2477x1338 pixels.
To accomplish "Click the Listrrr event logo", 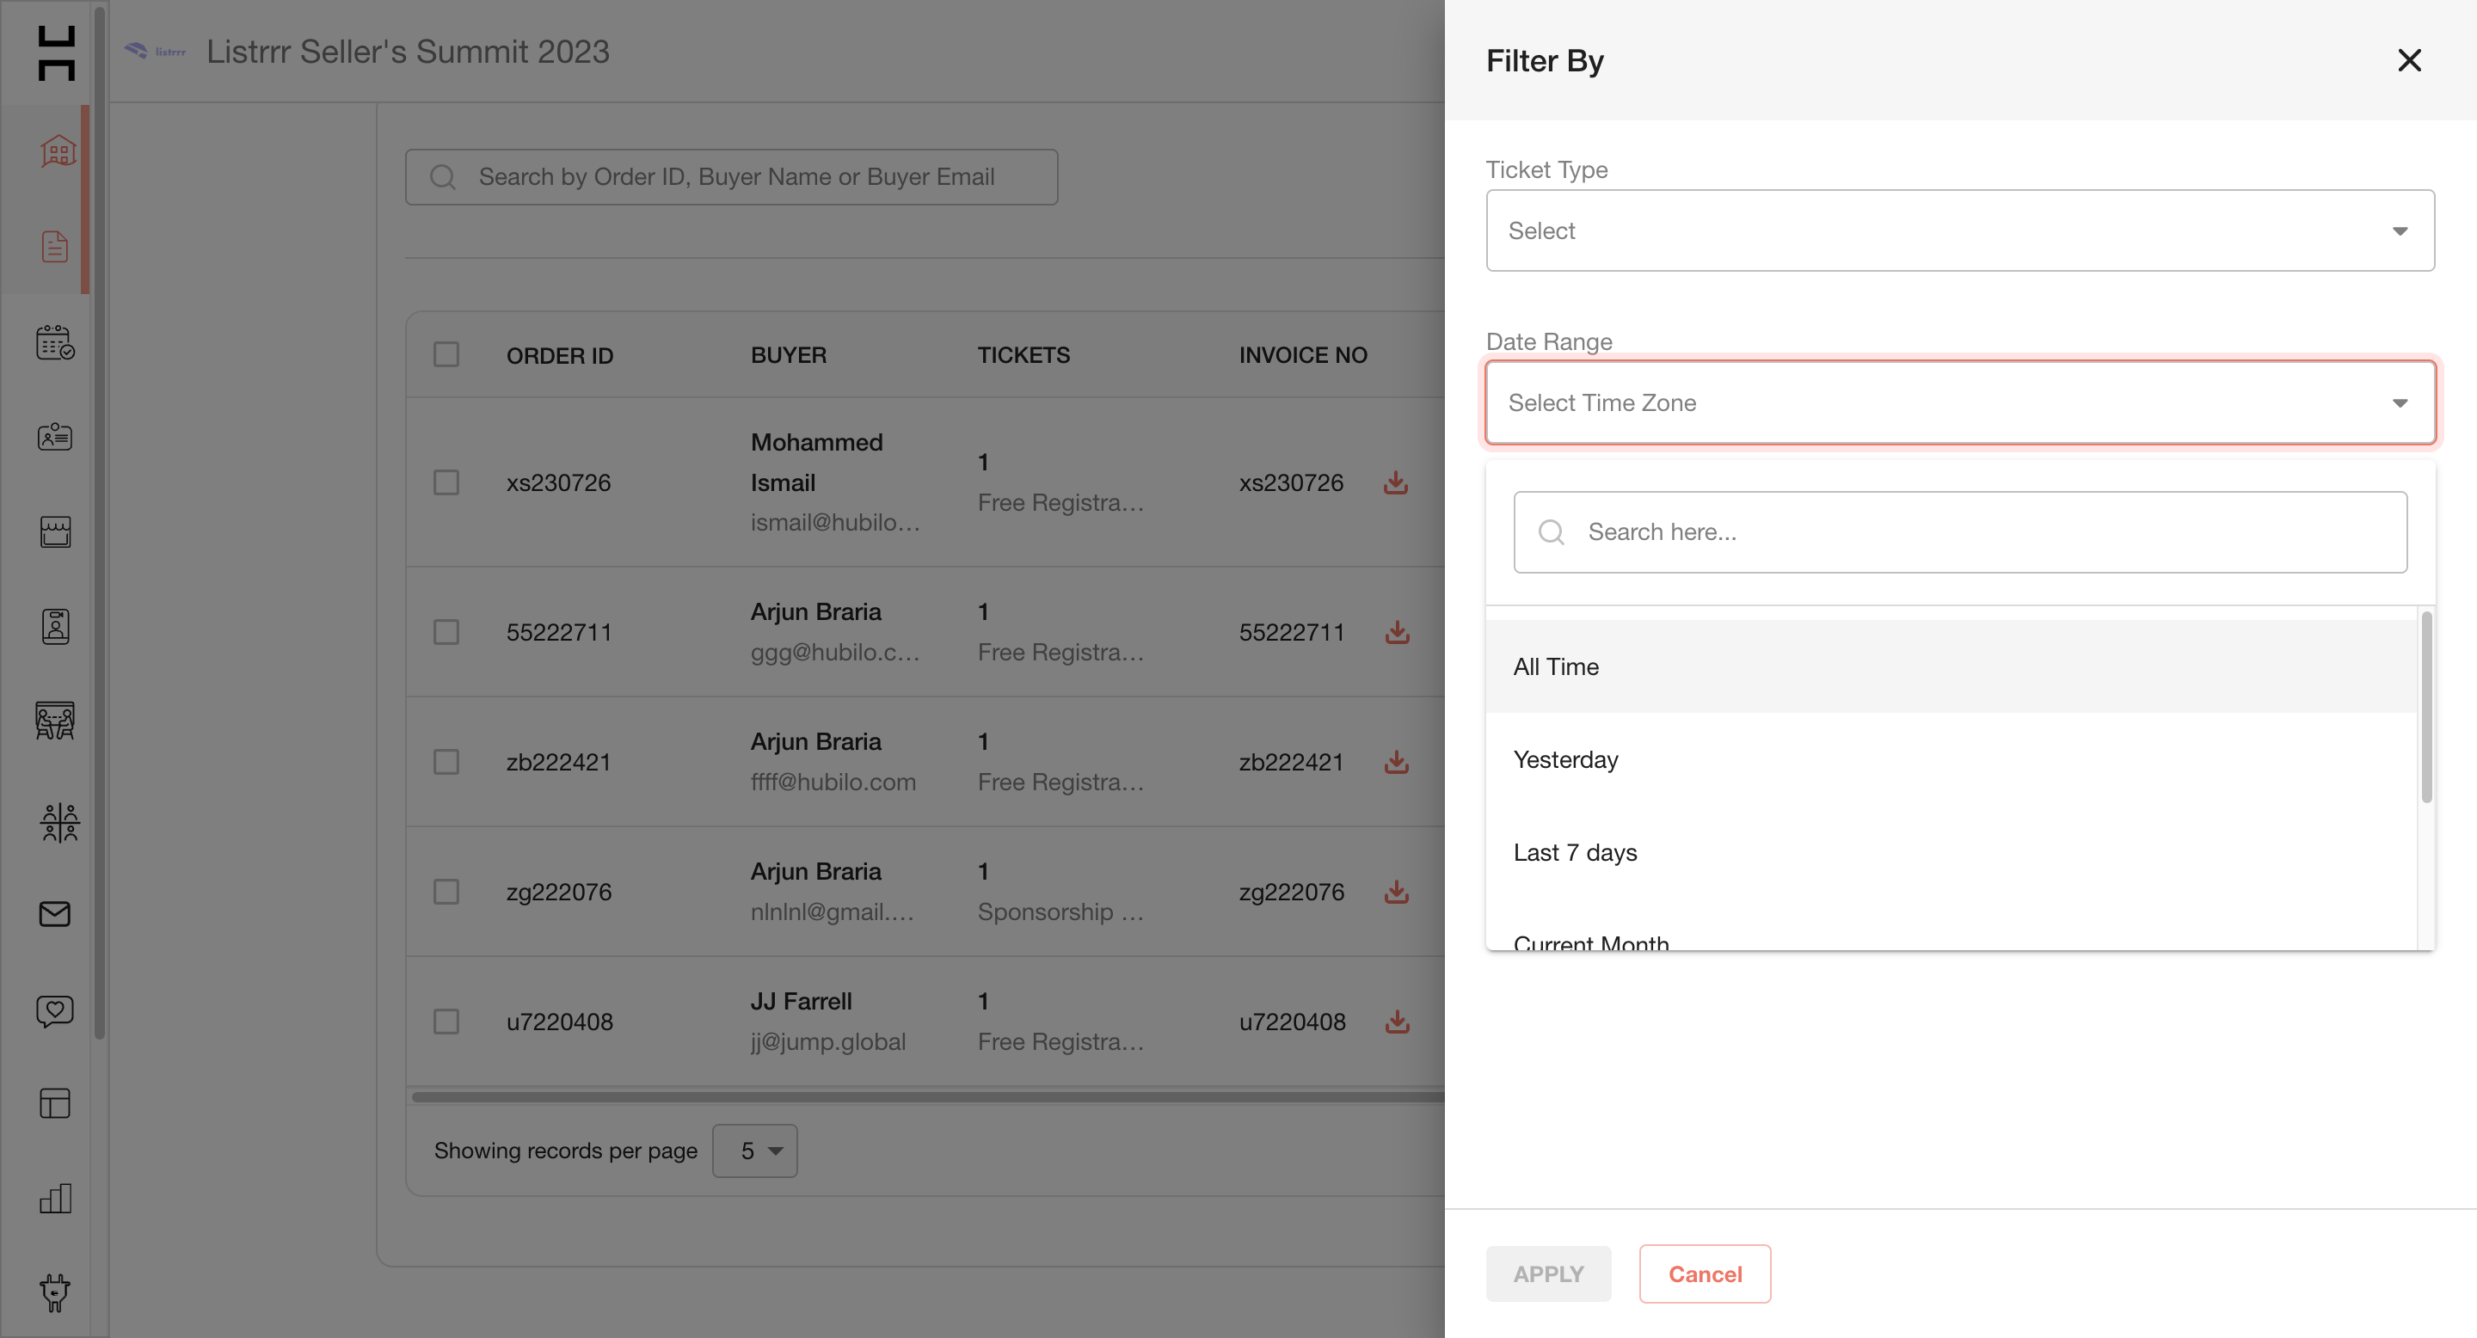I will 155,51.
